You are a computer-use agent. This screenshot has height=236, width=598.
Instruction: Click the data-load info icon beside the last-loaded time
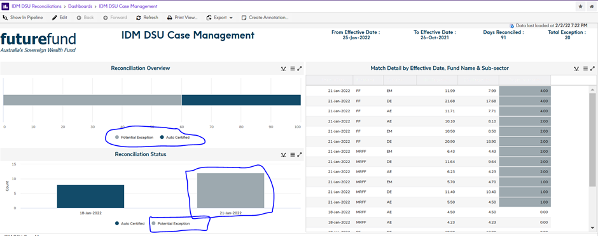click(x=512, y=25)
